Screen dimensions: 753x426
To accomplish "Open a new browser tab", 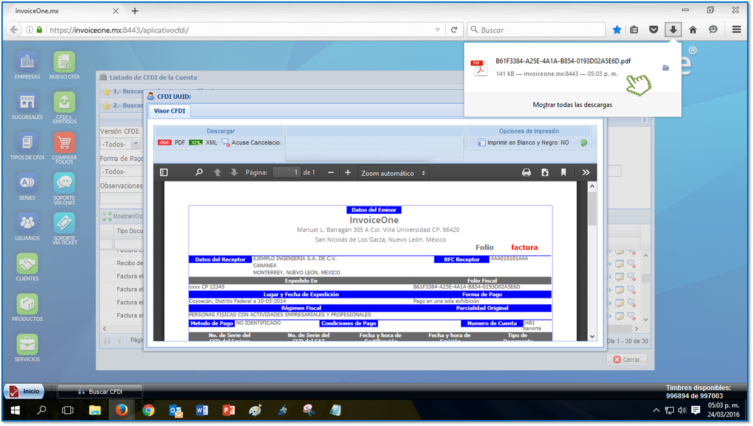I will click(x=135, y=11).
